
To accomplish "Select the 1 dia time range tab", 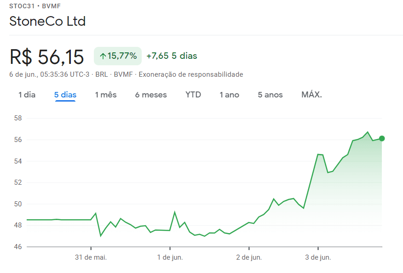I will coord(27,95).
